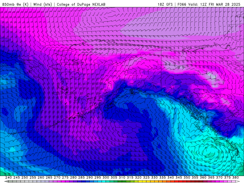Click the 340 value on the color scale
Viewport: 244px width, 183px height.
(171, 178)
